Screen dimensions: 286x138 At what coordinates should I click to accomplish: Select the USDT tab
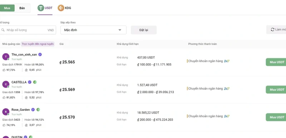(45, 8)
